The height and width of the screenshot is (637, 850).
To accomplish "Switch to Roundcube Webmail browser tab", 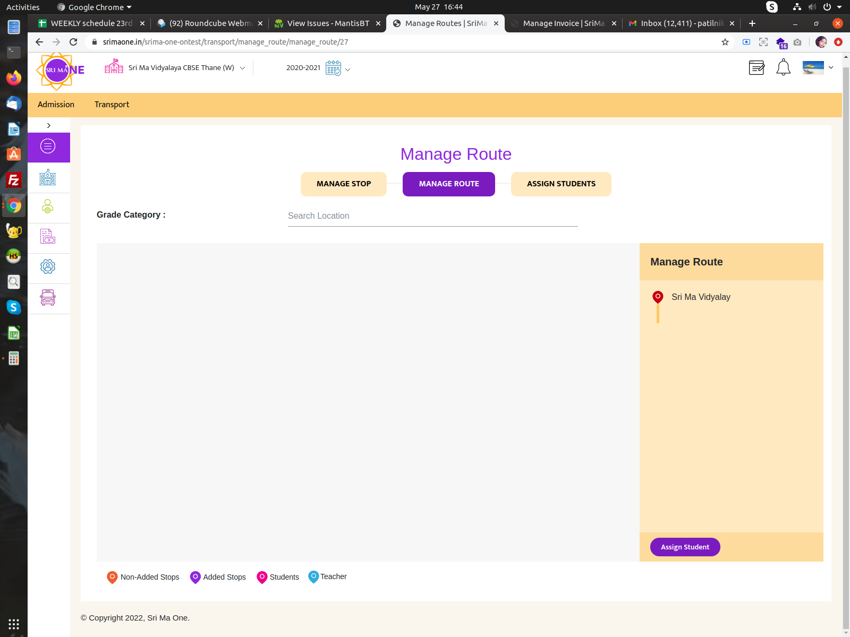I will click(210, 23).
